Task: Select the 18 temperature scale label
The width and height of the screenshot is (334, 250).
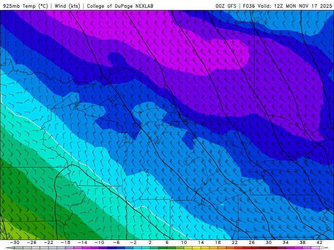Action: (218, 242)
